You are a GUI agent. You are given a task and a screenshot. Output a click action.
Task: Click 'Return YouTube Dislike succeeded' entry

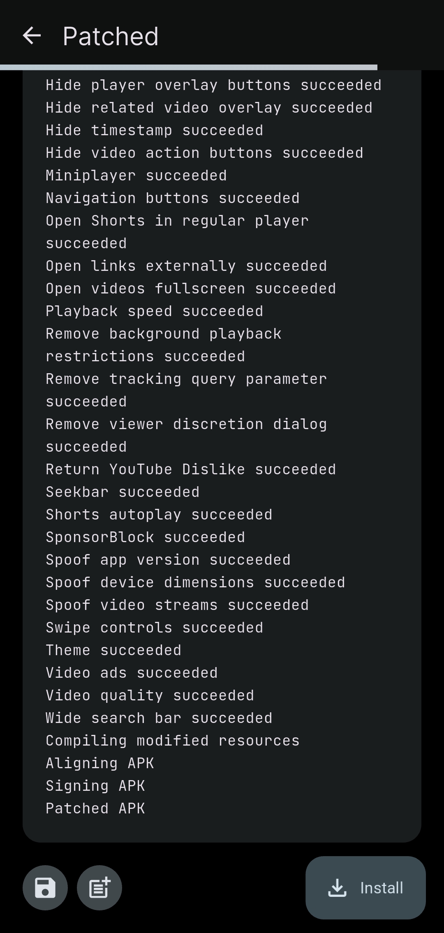(x=191, y=469)
